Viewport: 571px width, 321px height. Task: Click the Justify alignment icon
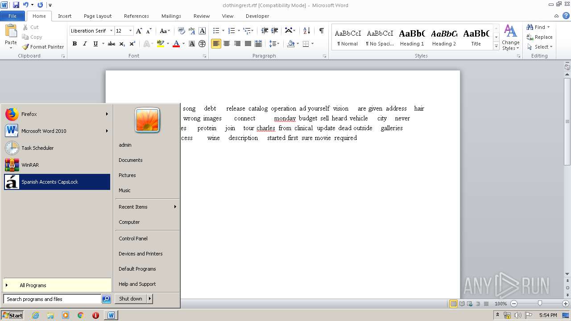248,44
